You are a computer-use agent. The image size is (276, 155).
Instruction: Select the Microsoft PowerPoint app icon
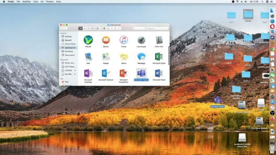(124, 73)
